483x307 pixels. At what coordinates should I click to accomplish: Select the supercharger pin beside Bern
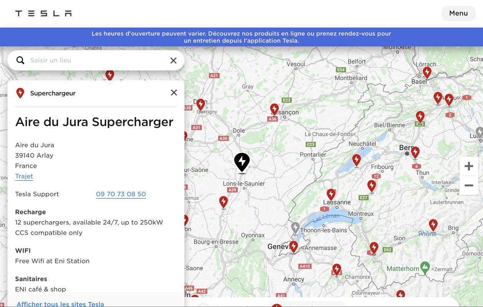(415, 152)
